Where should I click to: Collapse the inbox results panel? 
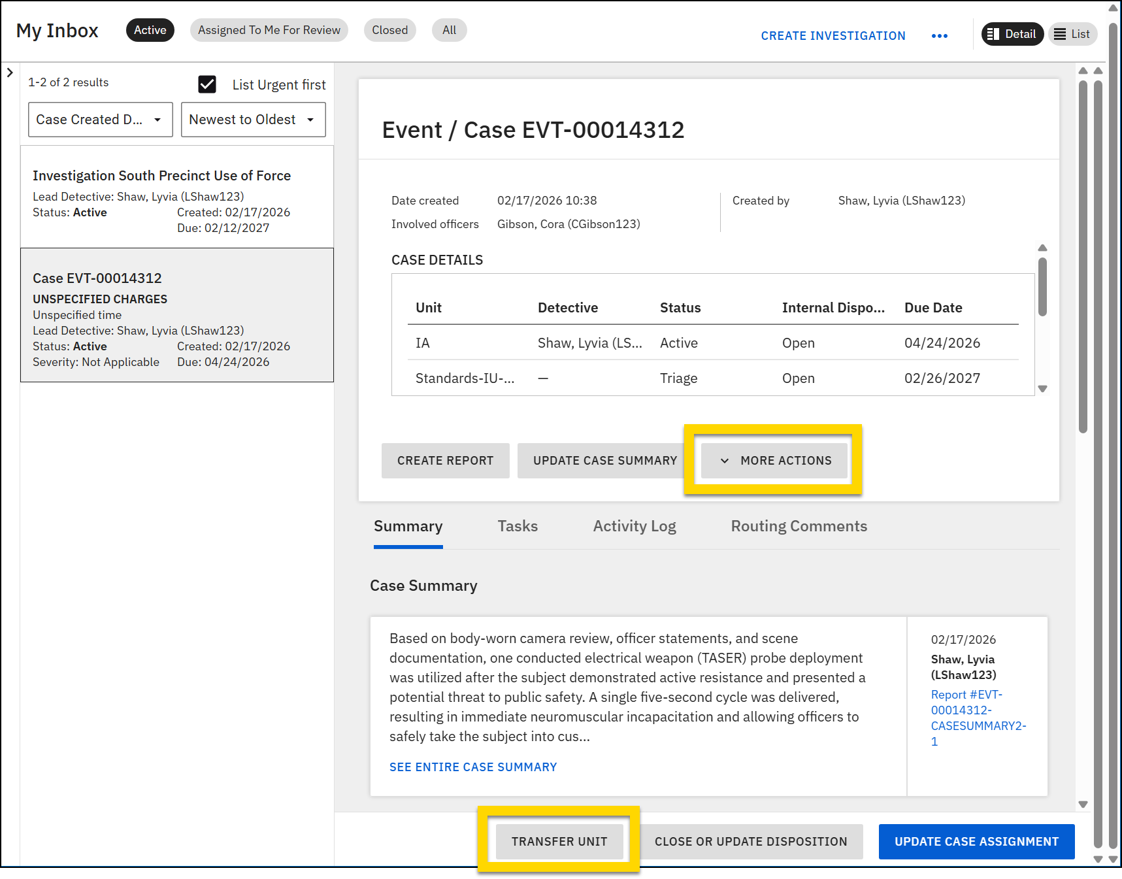point(10,73)
